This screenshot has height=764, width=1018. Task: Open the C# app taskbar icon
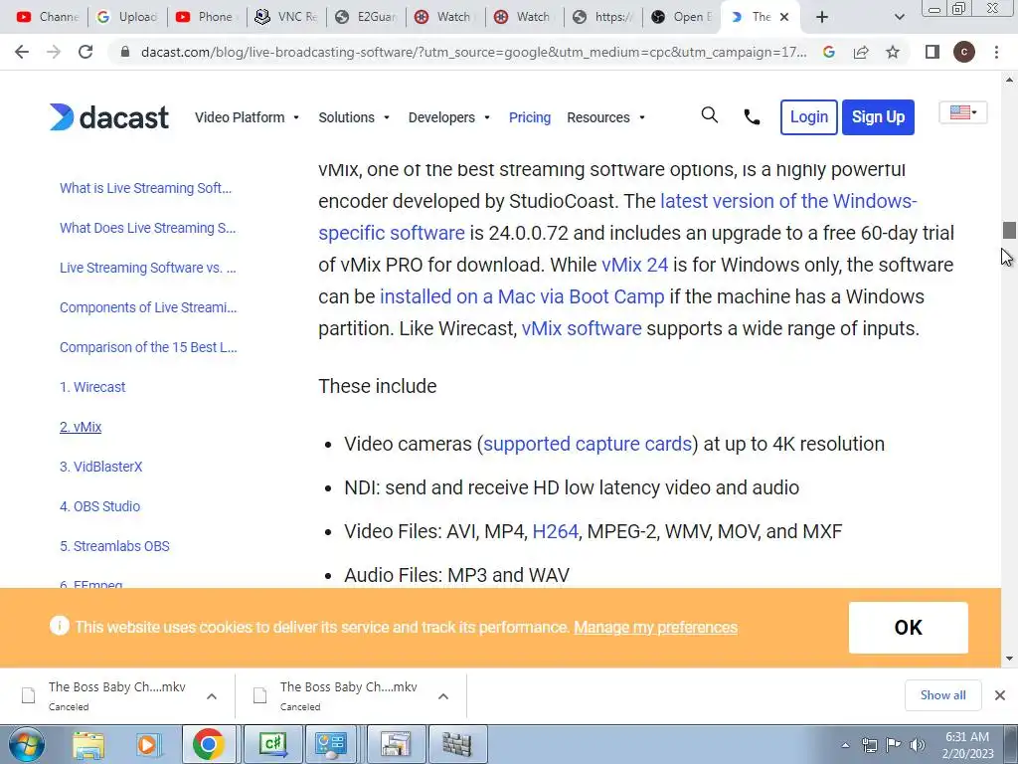pyautogui.click(x=273, y=744)
